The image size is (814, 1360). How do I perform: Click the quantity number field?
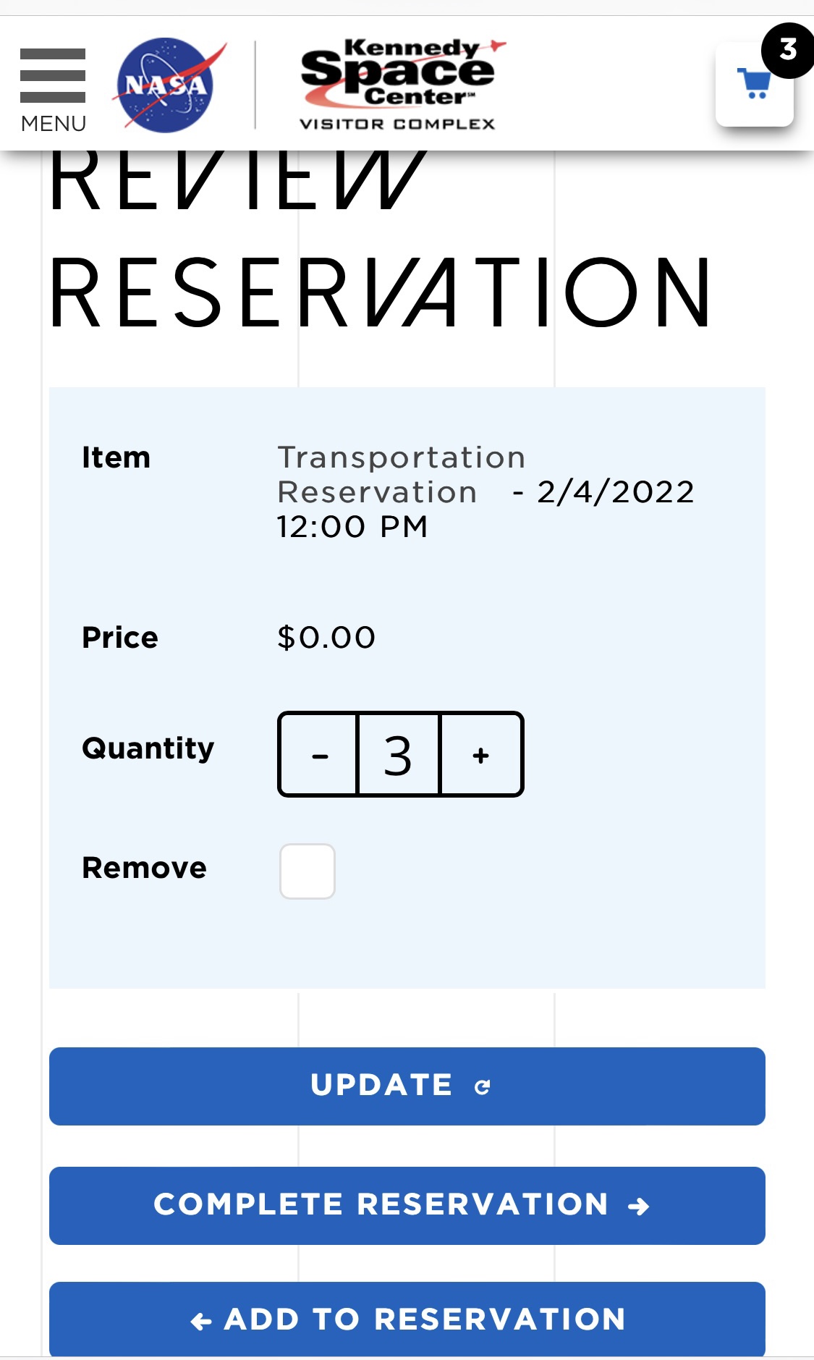click(x=399, y=755)
